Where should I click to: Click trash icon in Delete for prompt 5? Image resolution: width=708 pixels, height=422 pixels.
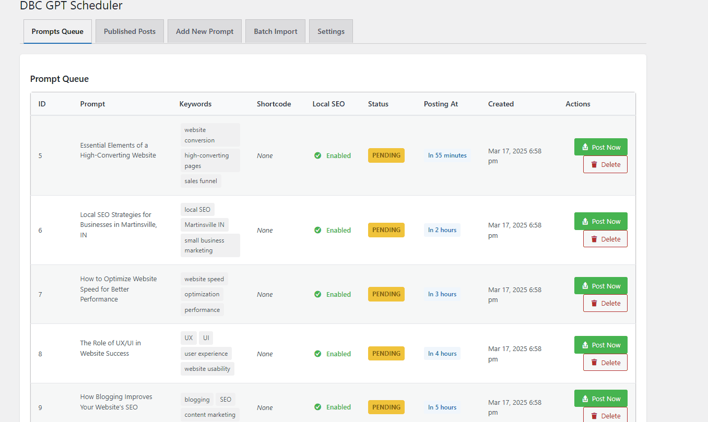tap(594, 164)
